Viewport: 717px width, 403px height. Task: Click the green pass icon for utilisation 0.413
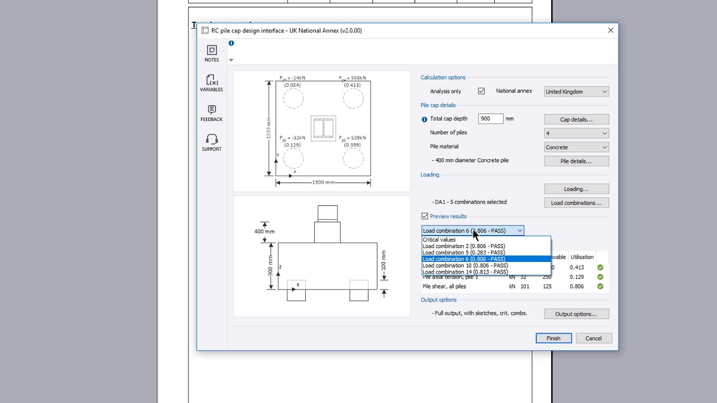pos(600,268)
